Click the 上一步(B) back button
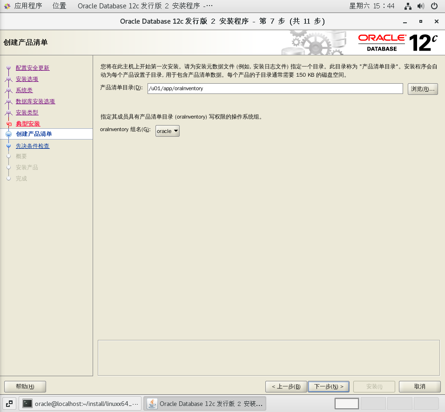445x412 pixels. tap(286, 386)
